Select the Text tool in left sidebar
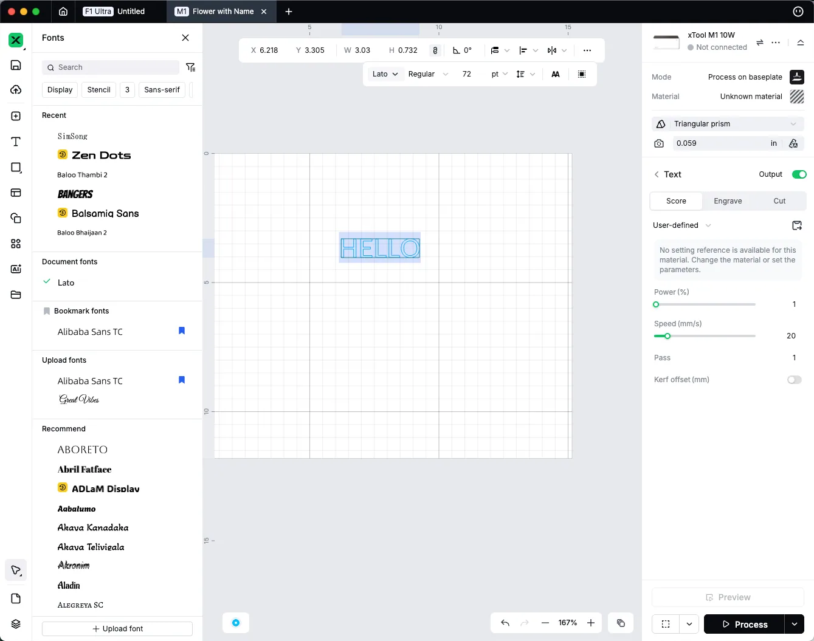This screenshot has height=641, width=814. [16, 142]
